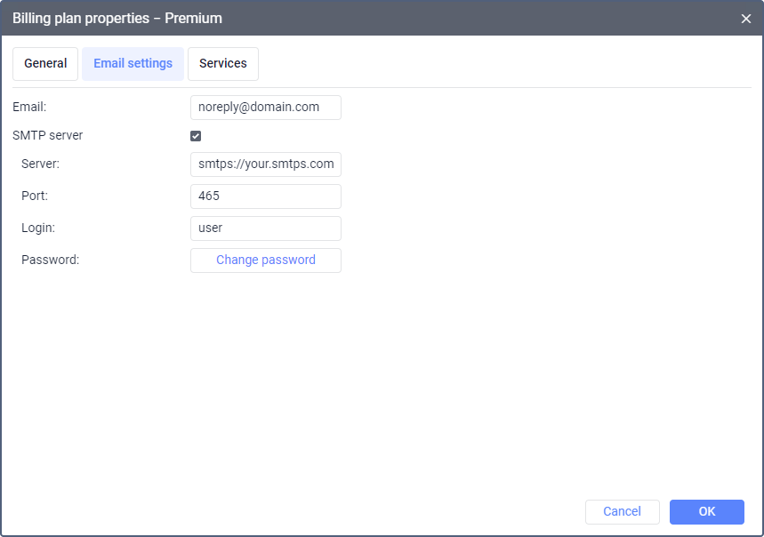
Task: Select the Login field containing user
Action: pos(265,228)
